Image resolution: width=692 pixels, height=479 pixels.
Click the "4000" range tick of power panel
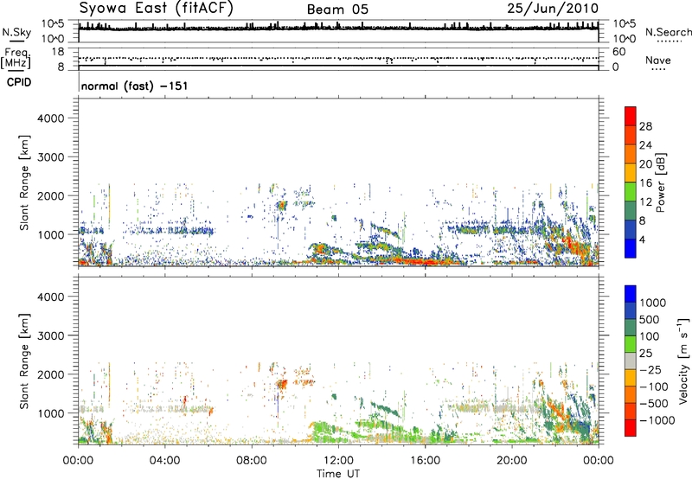51,118
